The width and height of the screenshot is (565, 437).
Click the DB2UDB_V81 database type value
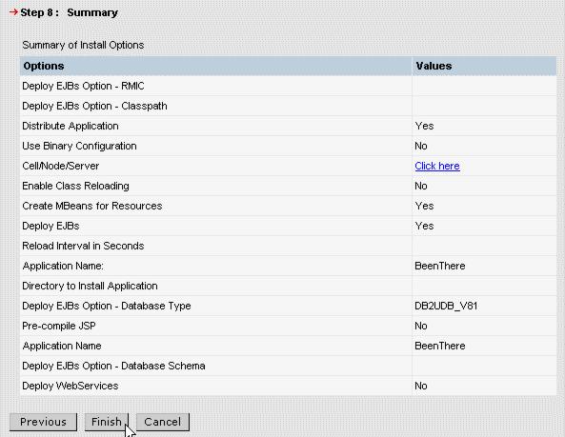(446, 306)
